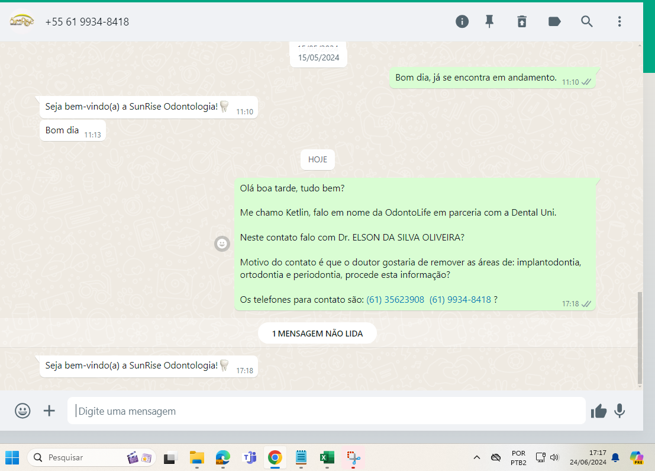The image size is (655, 471).
Task: Switch to Google Chrome in the taskbar
Action: [x=275, y=457]
